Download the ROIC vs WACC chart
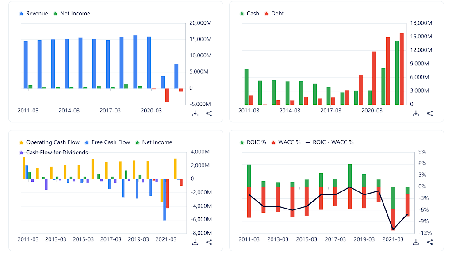The width and height of the screenshot is (452, 258). tap(416, 242)
